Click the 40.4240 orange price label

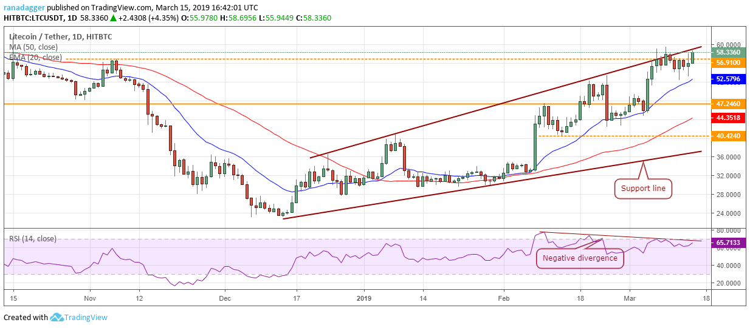729,136
